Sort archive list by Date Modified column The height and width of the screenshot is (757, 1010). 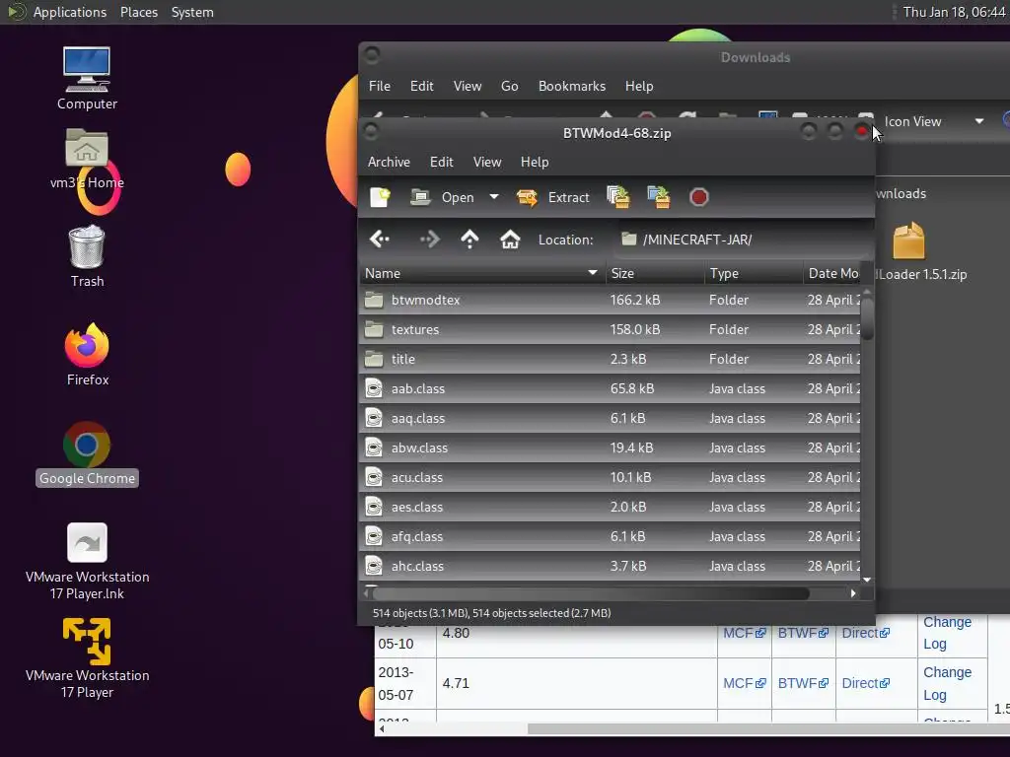[832, 274]
